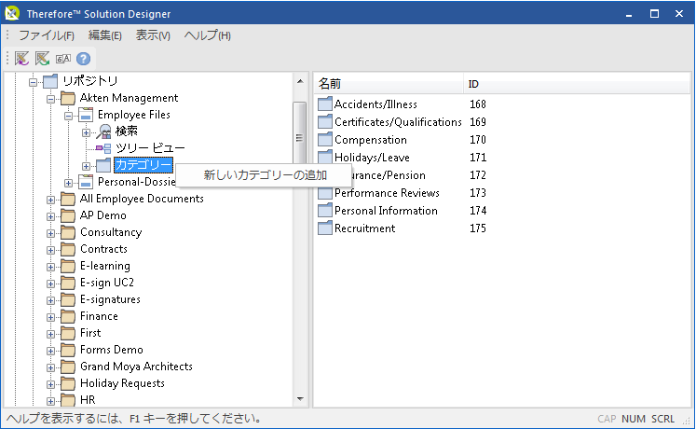Click the Compensation category icon
This screenshot has width=696, height=429.
(x=325, y=140)
